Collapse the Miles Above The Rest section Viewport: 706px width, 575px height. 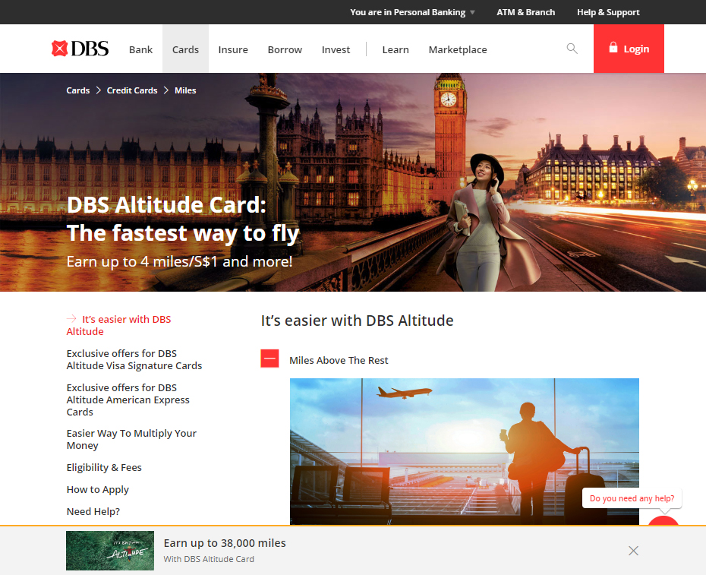[269, 359]
